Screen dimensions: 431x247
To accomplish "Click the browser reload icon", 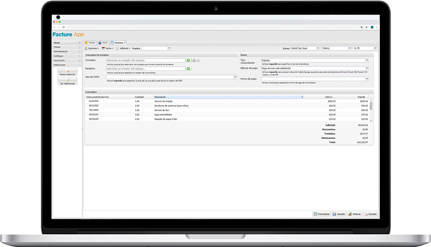I will click(x=64, y=27).
